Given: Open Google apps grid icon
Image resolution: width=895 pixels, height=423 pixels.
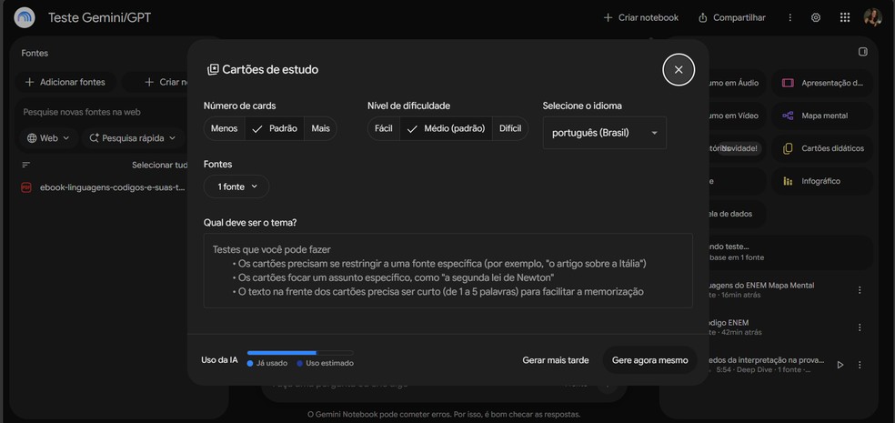Looking at the screenshot, I should [x=845, y=17].
